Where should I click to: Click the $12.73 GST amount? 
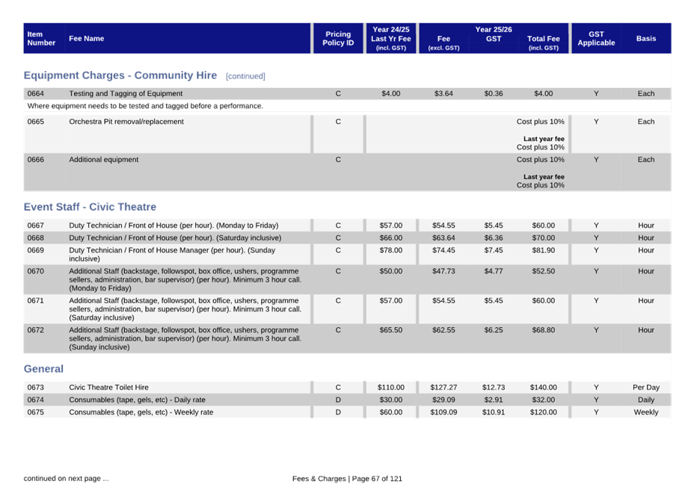[494, 388]
